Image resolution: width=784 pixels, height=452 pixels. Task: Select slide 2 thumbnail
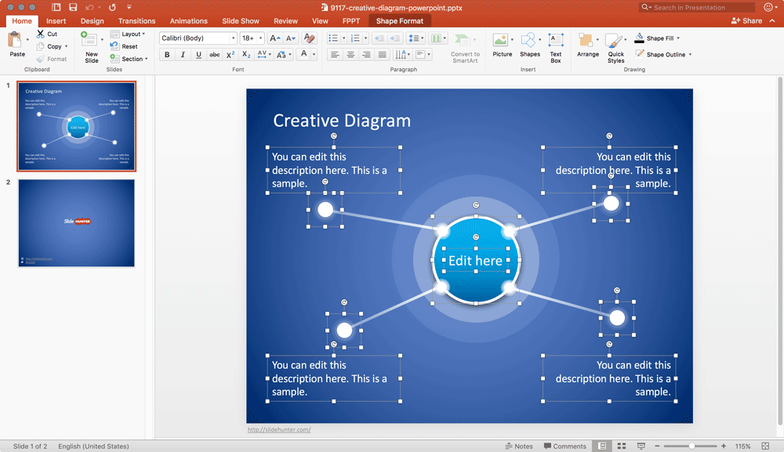point(76,223)
